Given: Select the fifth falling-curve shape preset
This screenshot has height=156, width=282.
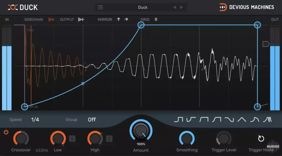Looking at the screenshot, I should pyautogui.click(x=229, y=119).
